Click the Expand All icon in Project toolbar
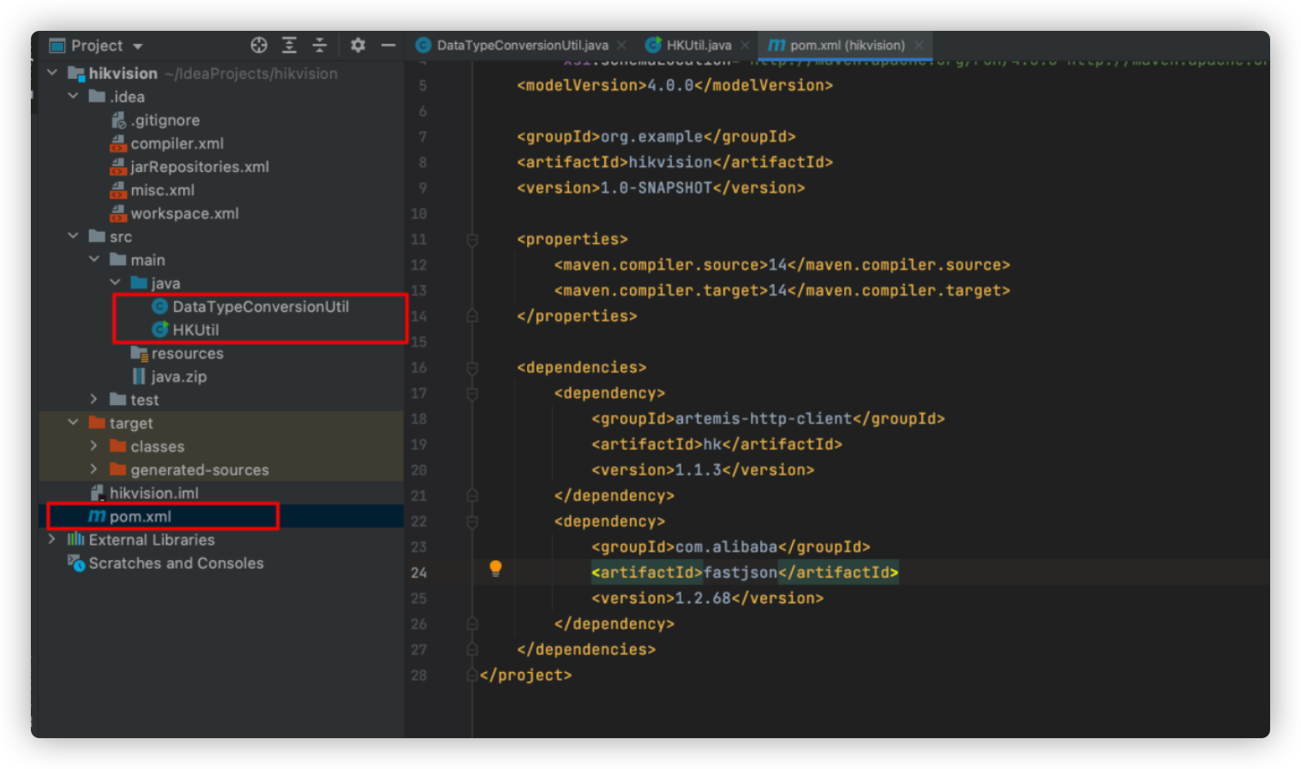 [290, 45]
